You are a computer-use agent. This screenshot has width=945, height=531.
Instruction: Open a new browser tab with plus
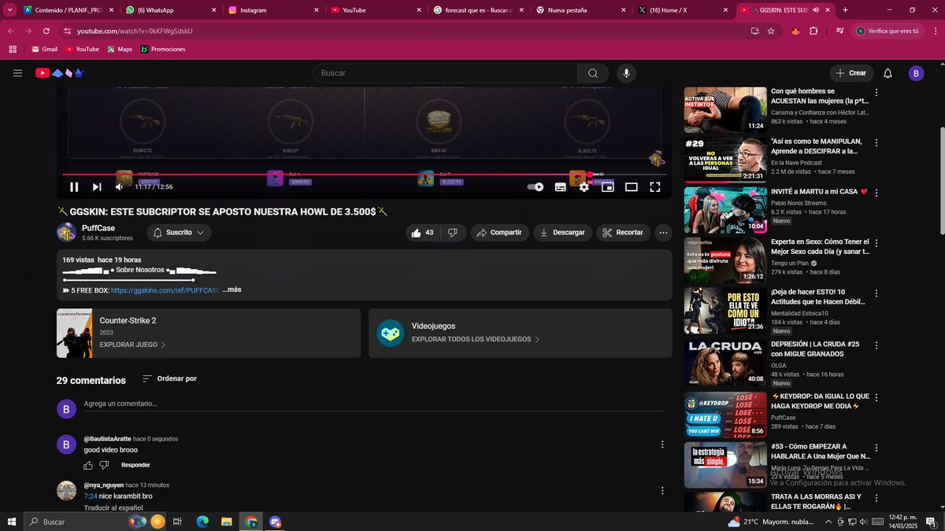[x=845, y=10]
